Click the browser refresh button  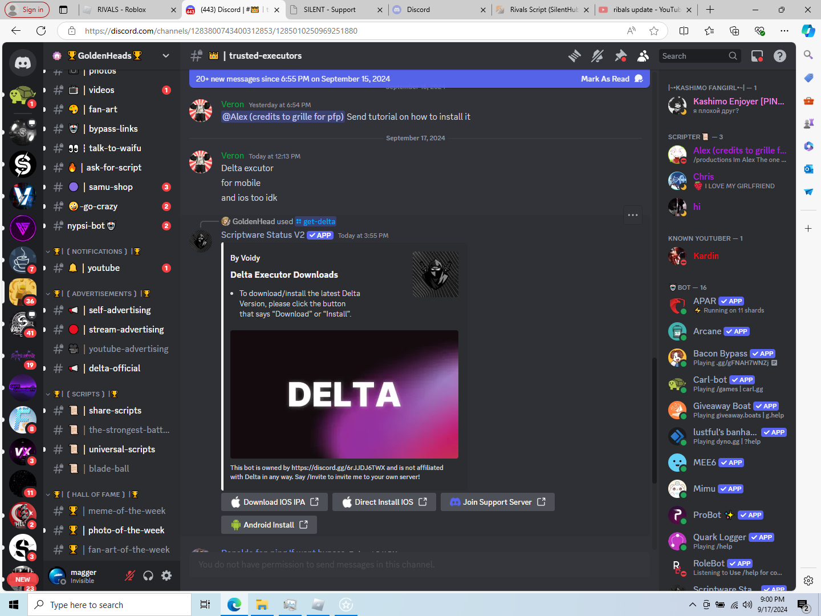click(41, 31)
